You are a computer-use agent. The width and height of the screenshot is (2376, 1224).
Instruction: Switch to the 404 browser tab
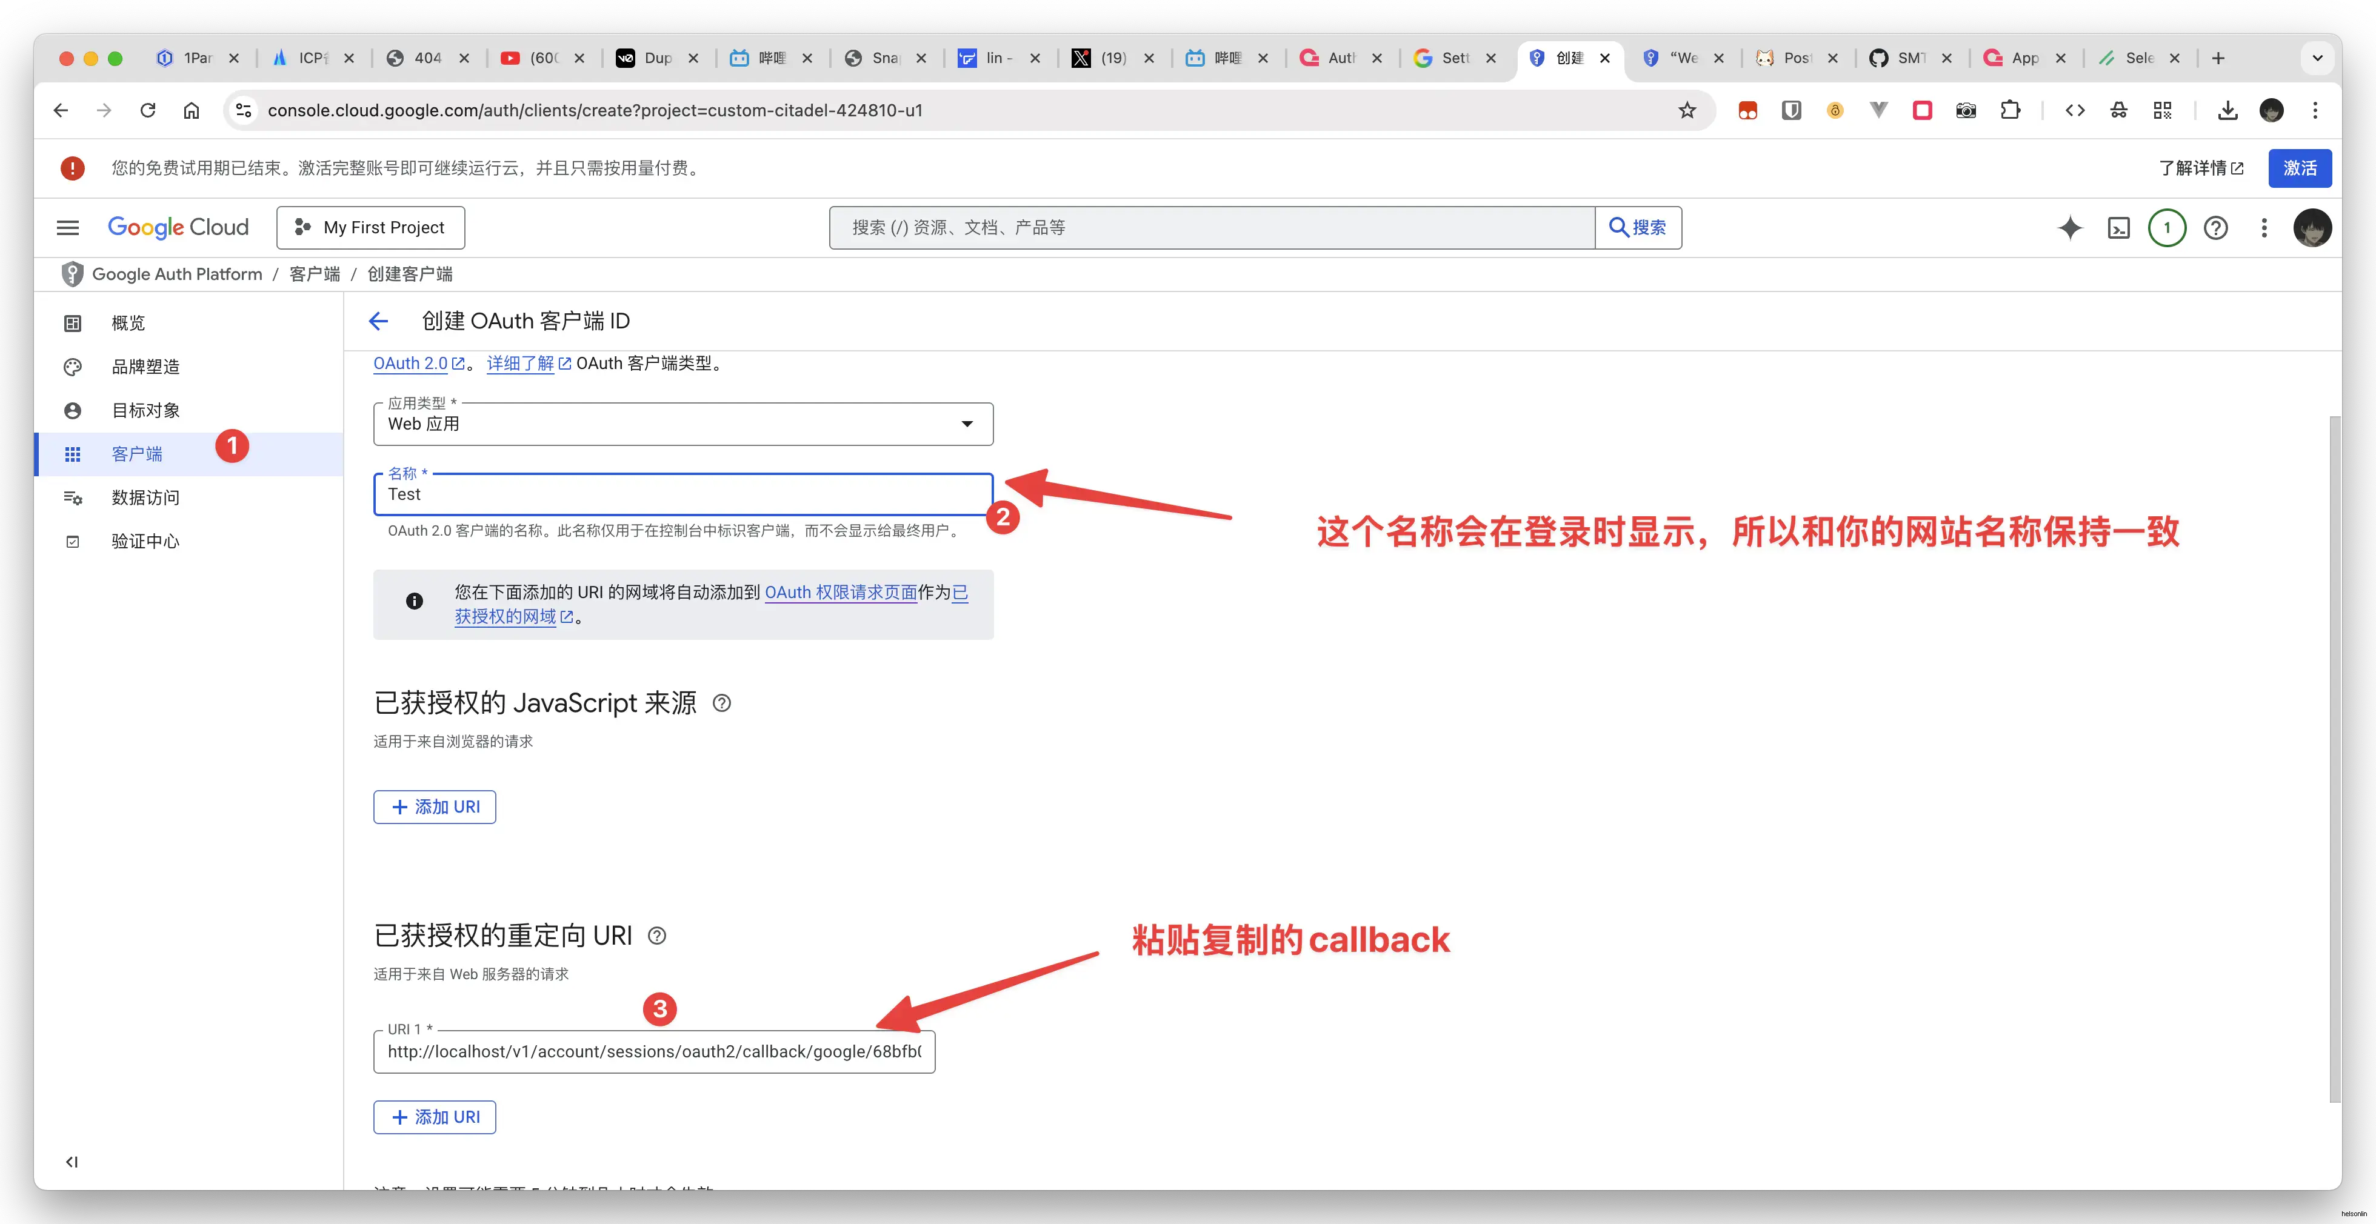[427, 58]
